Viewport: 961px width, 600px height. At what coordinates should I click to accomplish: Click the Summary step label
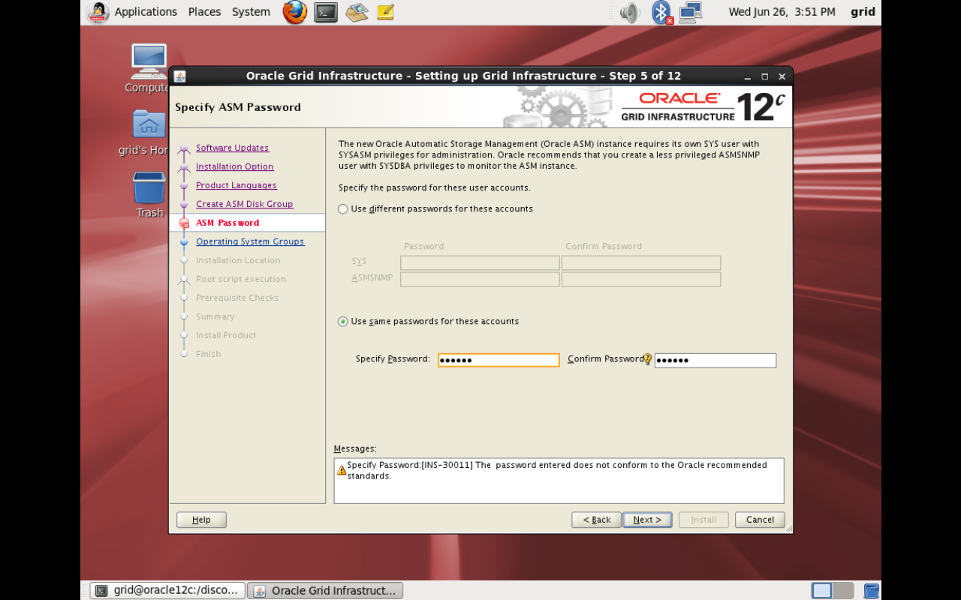(215, 316)
